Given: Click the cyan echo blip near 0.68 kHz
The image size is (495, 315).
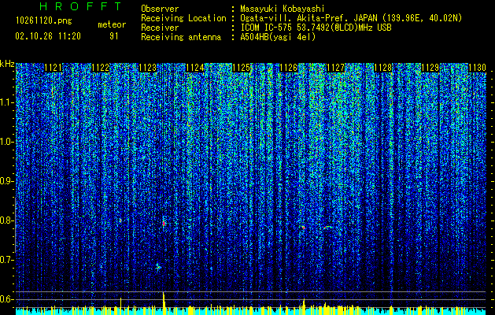Looking at the screenshot, I should [x=158, y=267].
